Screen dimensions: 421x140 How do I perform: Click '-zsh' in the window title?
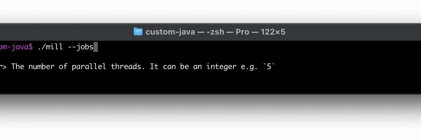(x=215, y=32)
